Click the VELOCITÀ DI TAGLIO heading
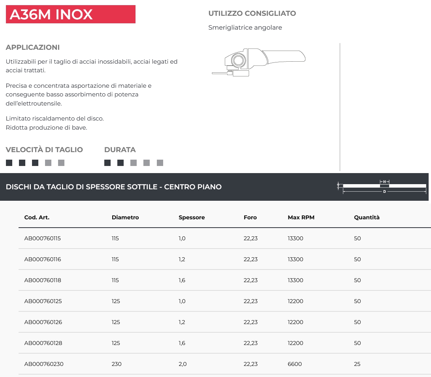The image size is (431, 377). (44, 150)
